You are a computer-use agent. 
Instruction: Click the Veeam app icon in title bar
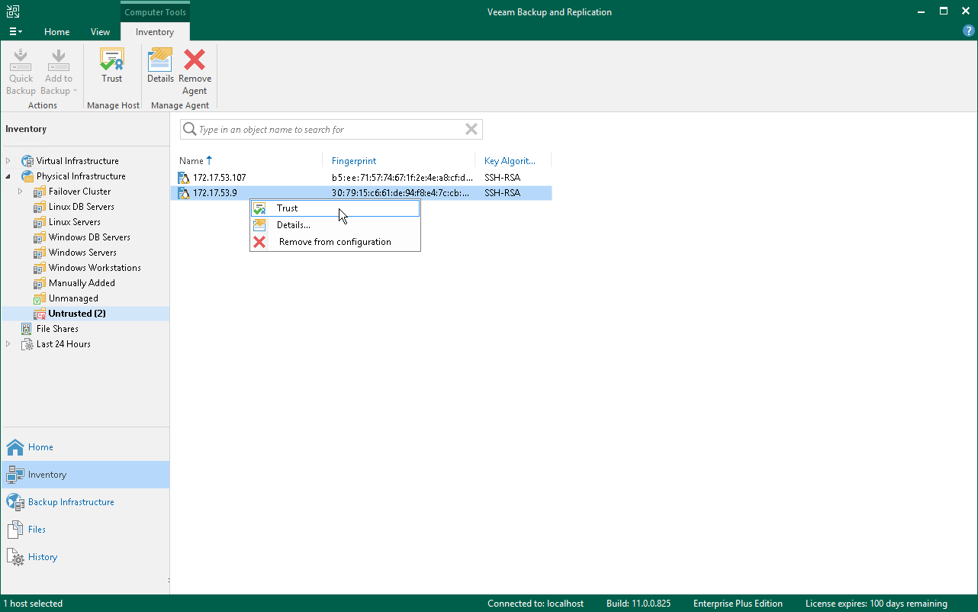[12, 11]
